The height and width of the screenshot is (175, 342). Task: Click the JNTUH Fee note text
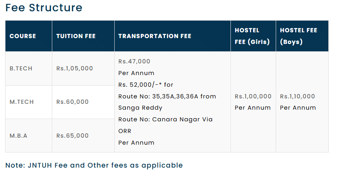click(x=94, y=165)
